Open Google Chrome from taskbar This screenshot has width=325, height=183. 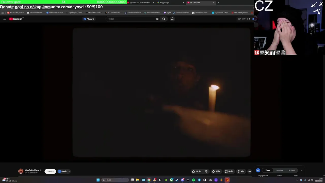(149, 180)
